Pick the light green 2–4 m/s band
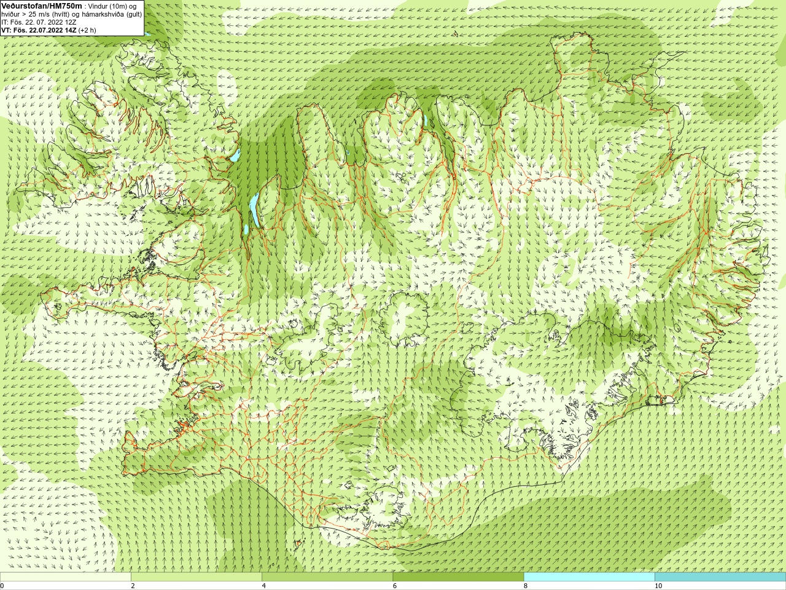This screenshot has height=590, width=786. tap(196, 577)
